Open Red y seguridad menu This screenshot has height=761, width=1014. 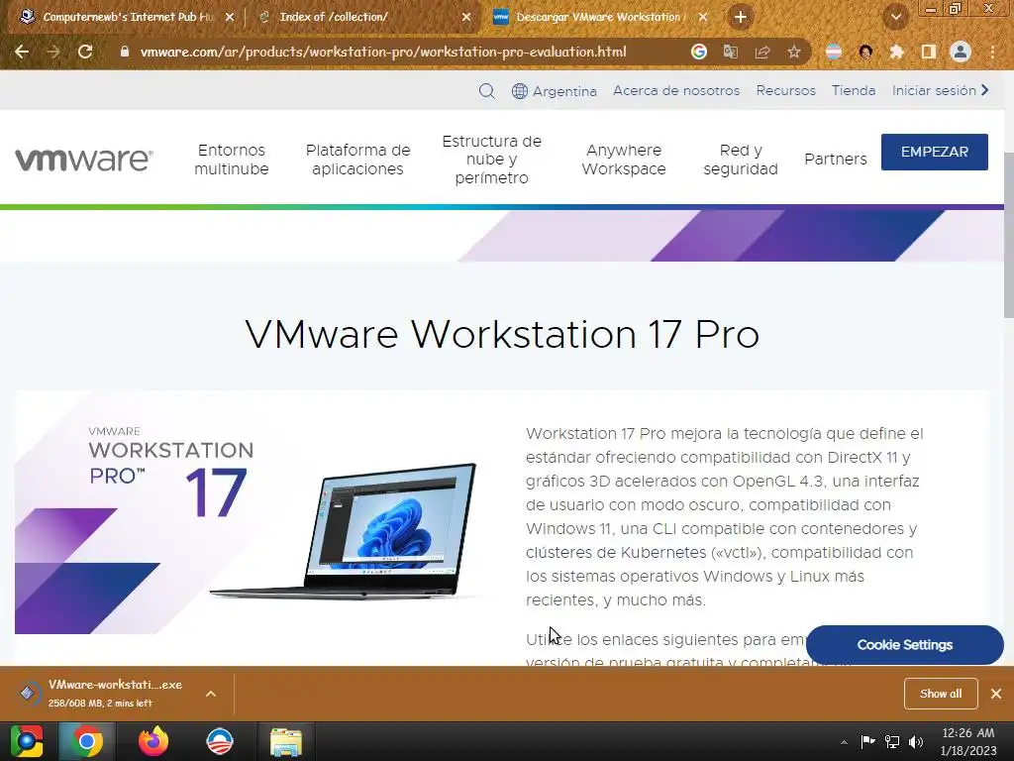pos(741,160)
